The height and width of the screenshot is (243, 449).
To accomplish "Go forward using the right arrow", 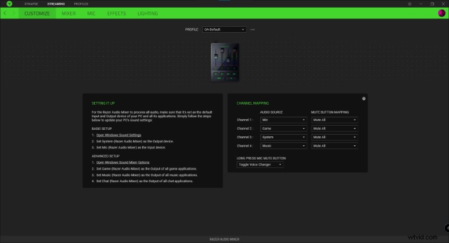I will coord(13,13).
